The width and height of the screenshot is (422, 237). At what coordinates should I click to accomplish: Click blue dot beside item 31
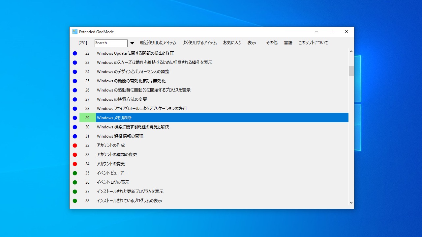pyautogui.click(x=75, y=136)
